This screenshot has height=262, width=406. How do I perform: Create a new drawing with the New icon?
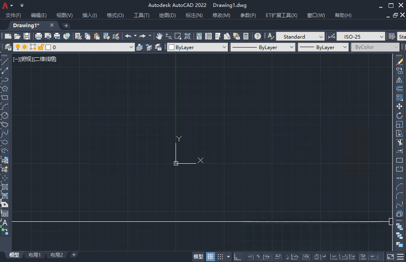[8, 36]
